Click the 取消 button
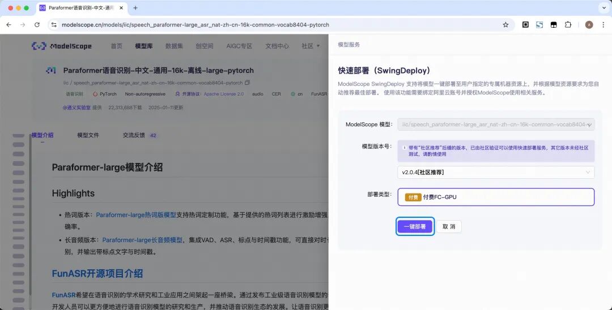This screenshot has height=310, width=612. tap(449, 227)
